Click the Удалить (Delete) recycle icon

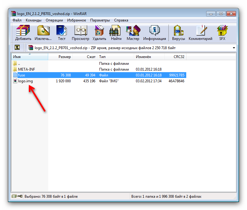pyautogui.click(x=99, y=30)
